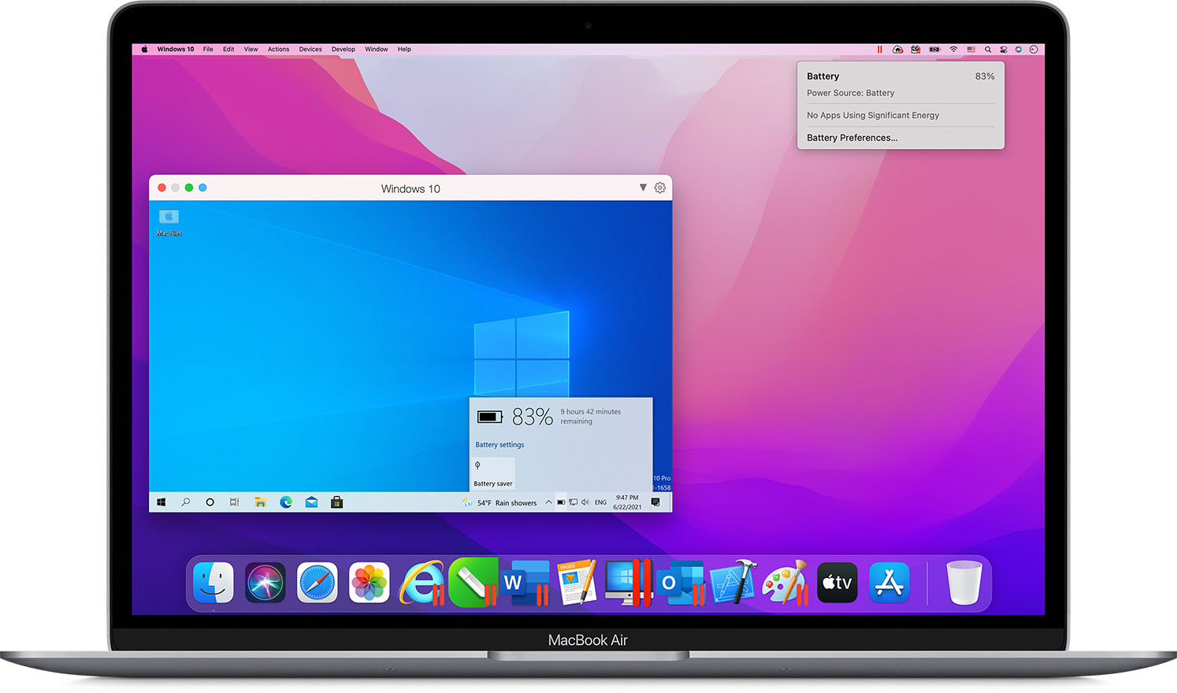Toggle Wi-Fi from the macOS menu bar
The image size is (1177, 693).
point(954,49)
